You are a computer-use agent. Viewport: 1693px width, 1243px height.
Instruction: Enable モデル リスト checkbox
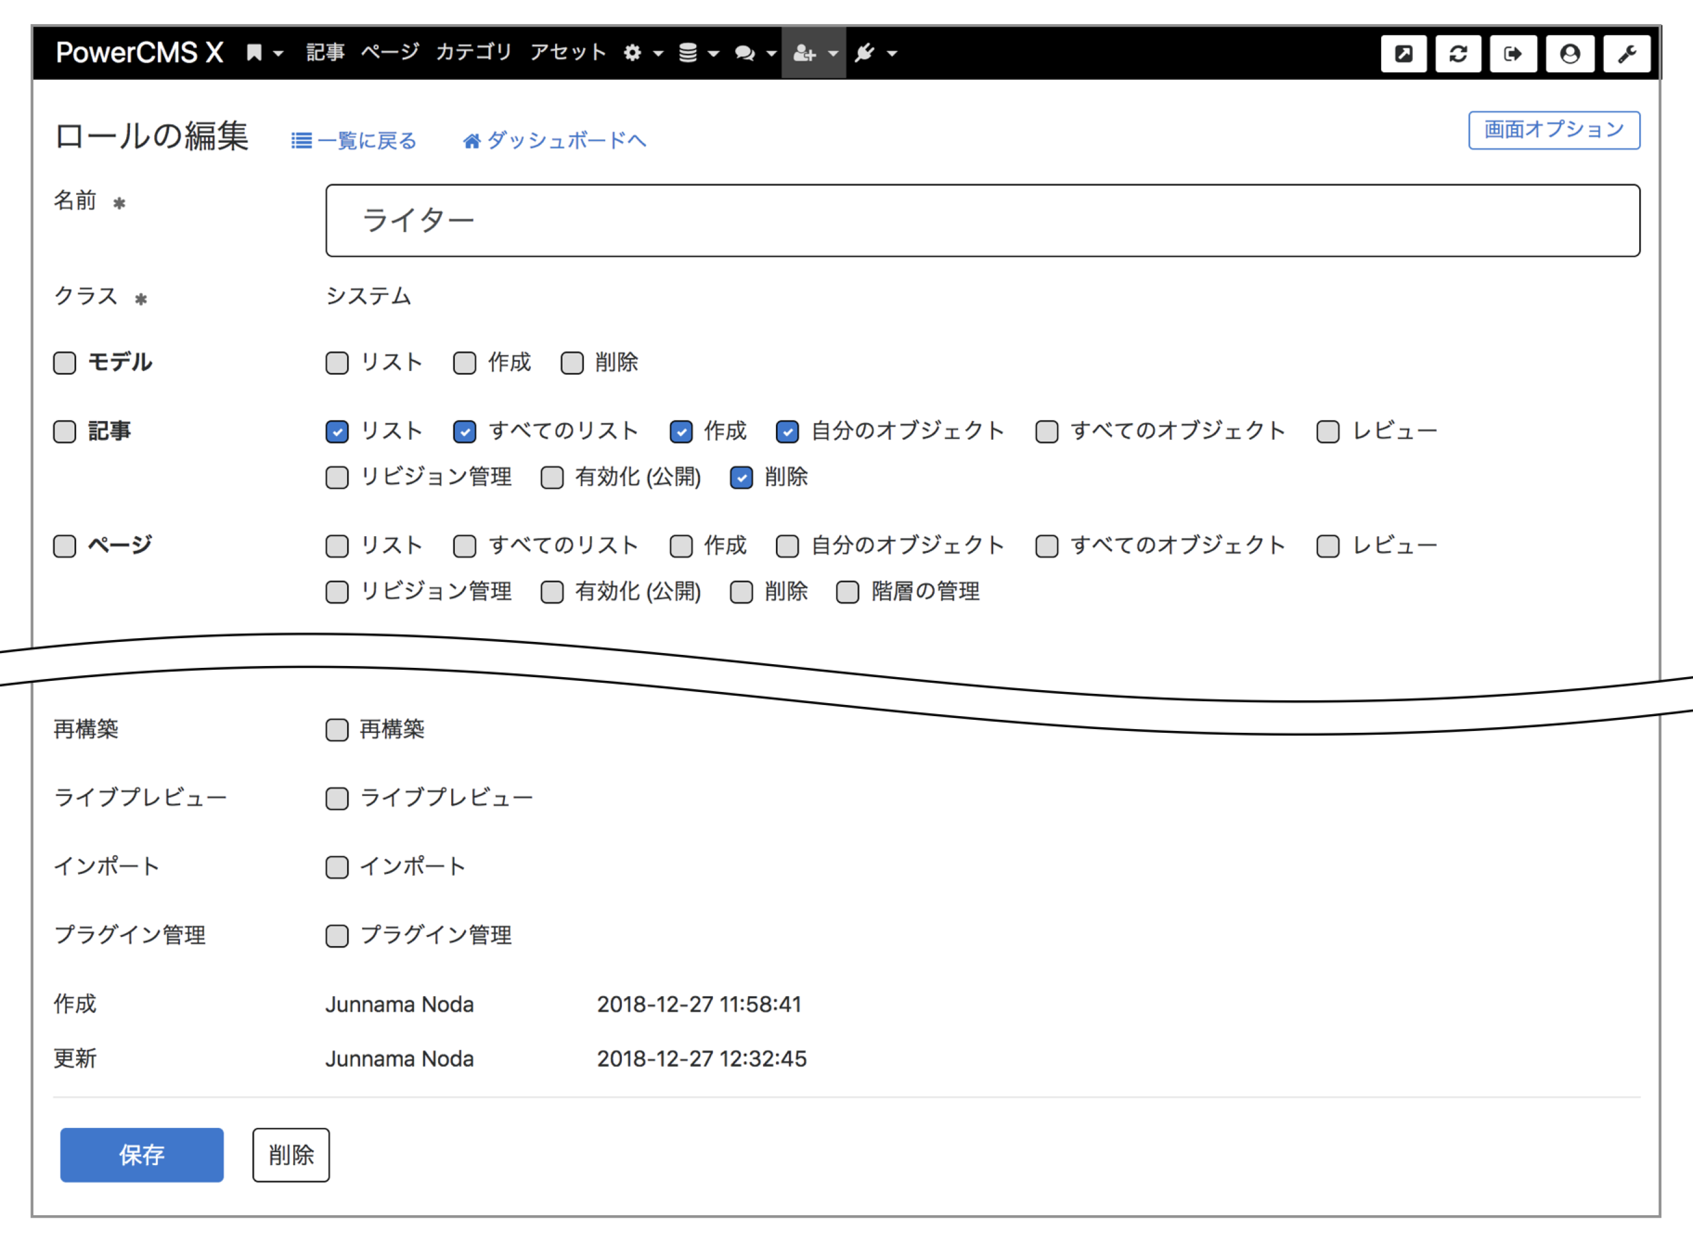(337, 362)
